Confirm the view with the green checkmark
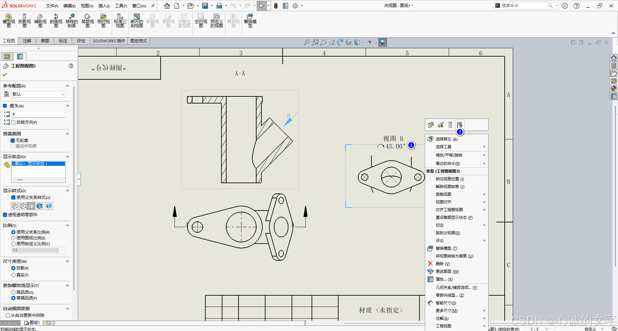618x331 pixels. coord(5,75)
